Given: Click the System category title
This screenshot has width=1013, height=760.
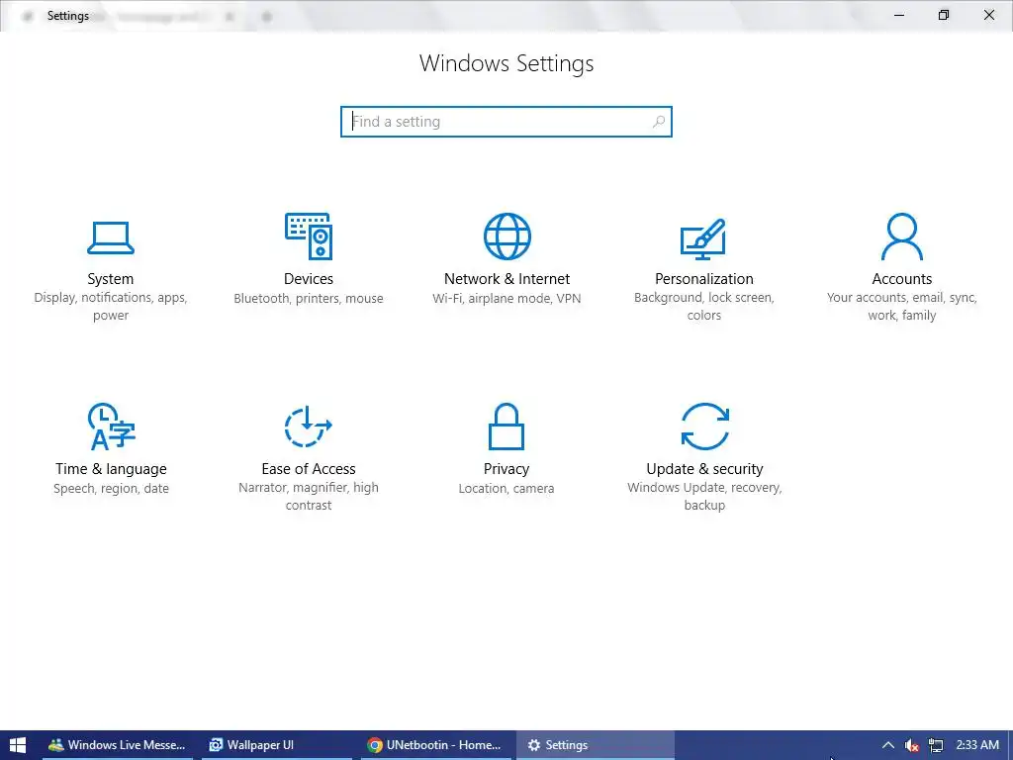Looking at the screenshot, I should 111,278.
